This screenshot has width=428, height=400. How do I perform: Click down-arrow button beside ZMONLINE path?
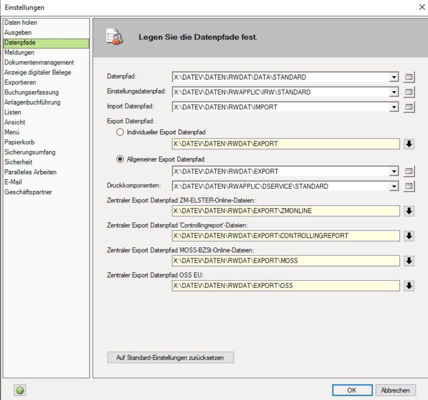point(409,211)
